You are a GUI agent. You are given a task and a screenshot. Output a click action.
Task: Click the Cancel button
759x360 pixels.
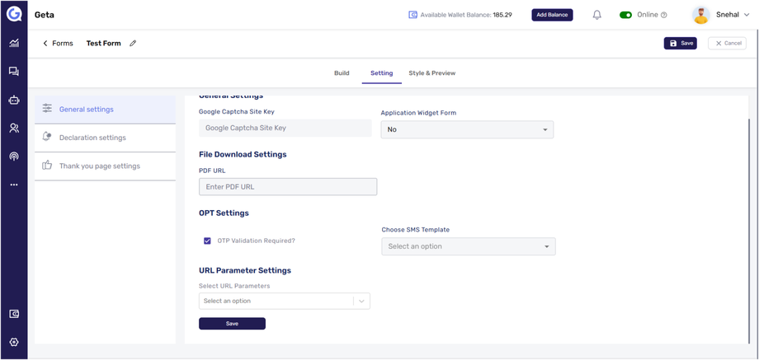point(727,44)
